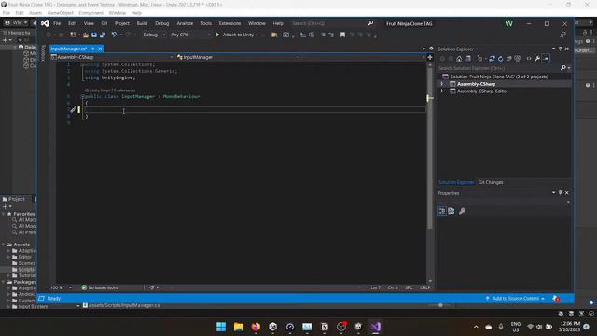The height and width of the screenshot is (336, 597).
Task: Click the Property Pages wrench in Properties panel
Action: coord(462,211)
